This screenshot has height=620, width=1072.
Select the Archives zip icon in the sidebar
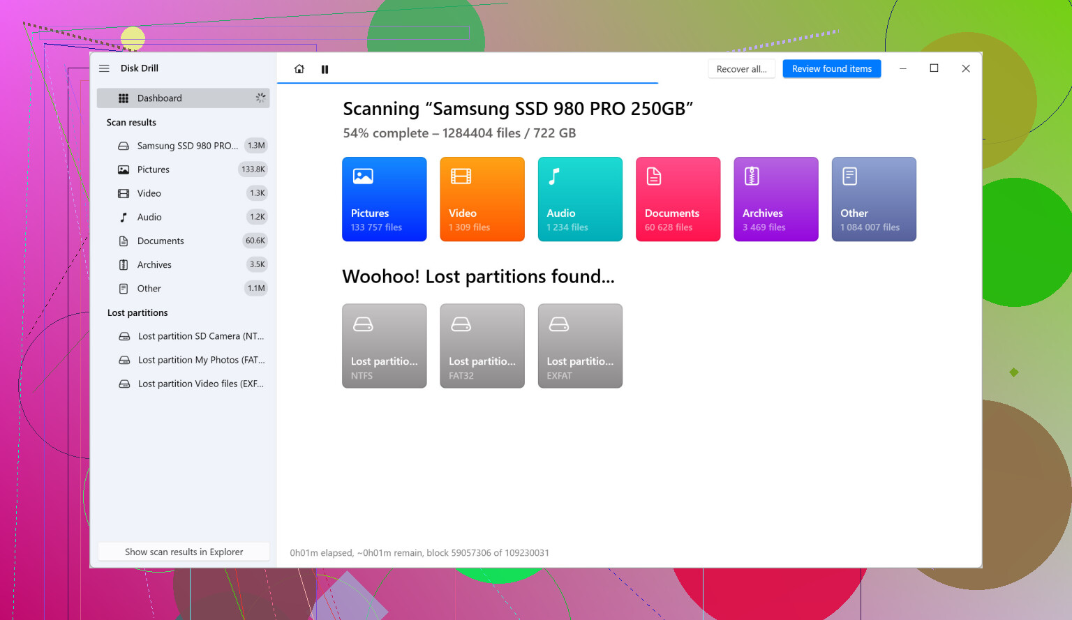click(124, 264)
